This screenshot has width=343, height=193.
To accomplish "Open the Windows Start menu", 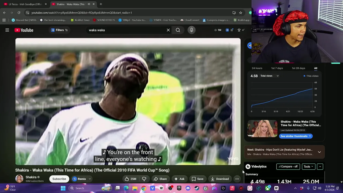I will [63, 188].
